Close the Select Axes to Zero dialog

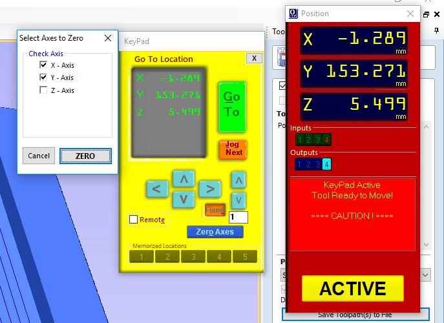pyautogui.click(x=108, y=38)
